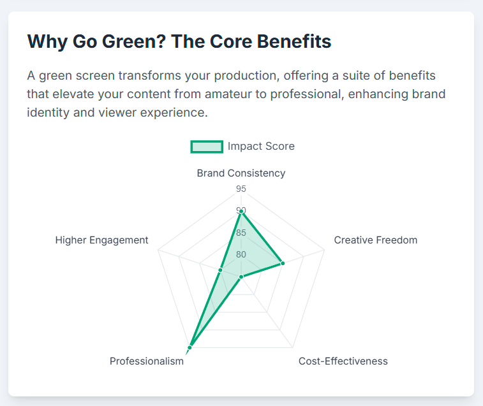Click the Impact Score legend label
Screen dimensions: 483x406
261,146
